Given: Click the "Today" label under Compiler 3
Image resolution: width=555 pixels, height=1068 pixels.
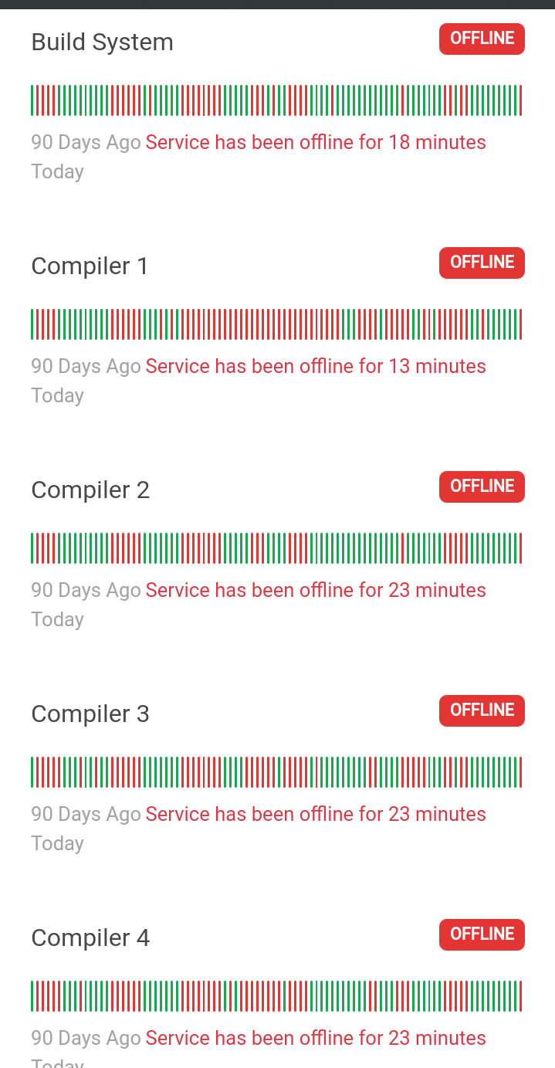Looking at the screenshot, I should point(57,843).
